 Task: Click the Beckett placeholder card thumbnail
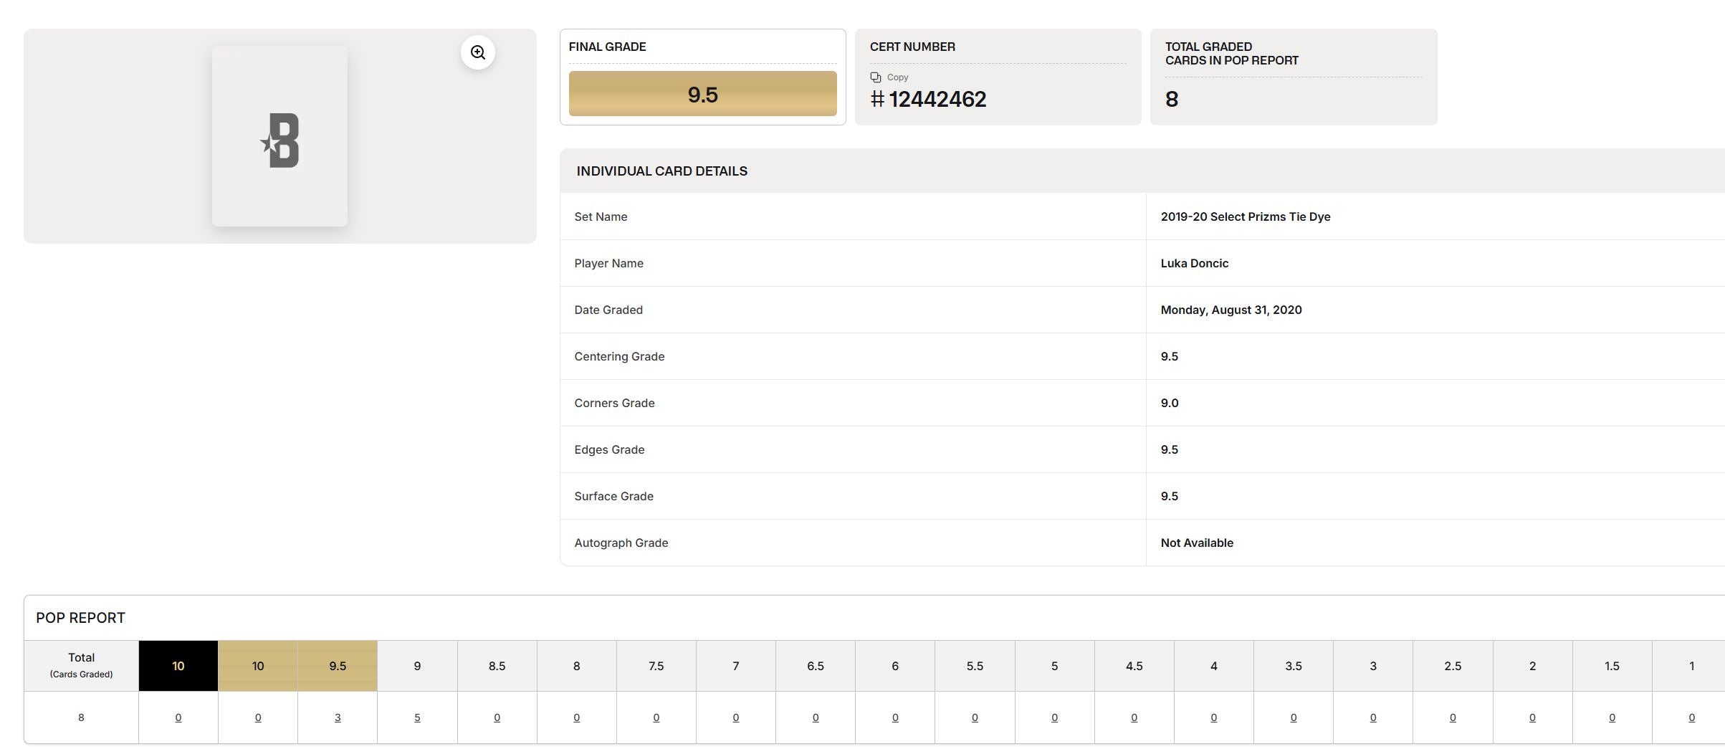click(x=279, y=136)
